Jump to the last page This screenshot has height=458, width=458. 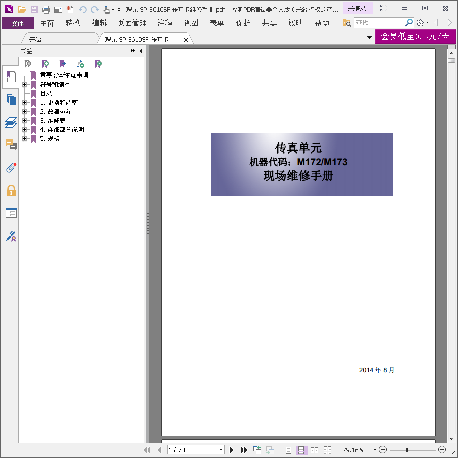click(x=244, y=450)
